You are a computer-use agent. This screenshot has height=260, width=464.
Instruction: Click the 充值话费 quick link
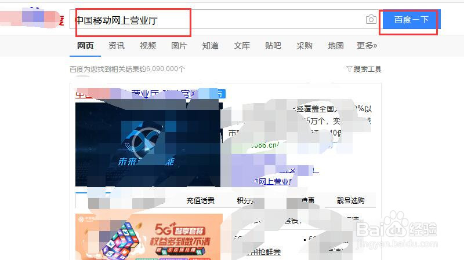click(x=200, y=200)
